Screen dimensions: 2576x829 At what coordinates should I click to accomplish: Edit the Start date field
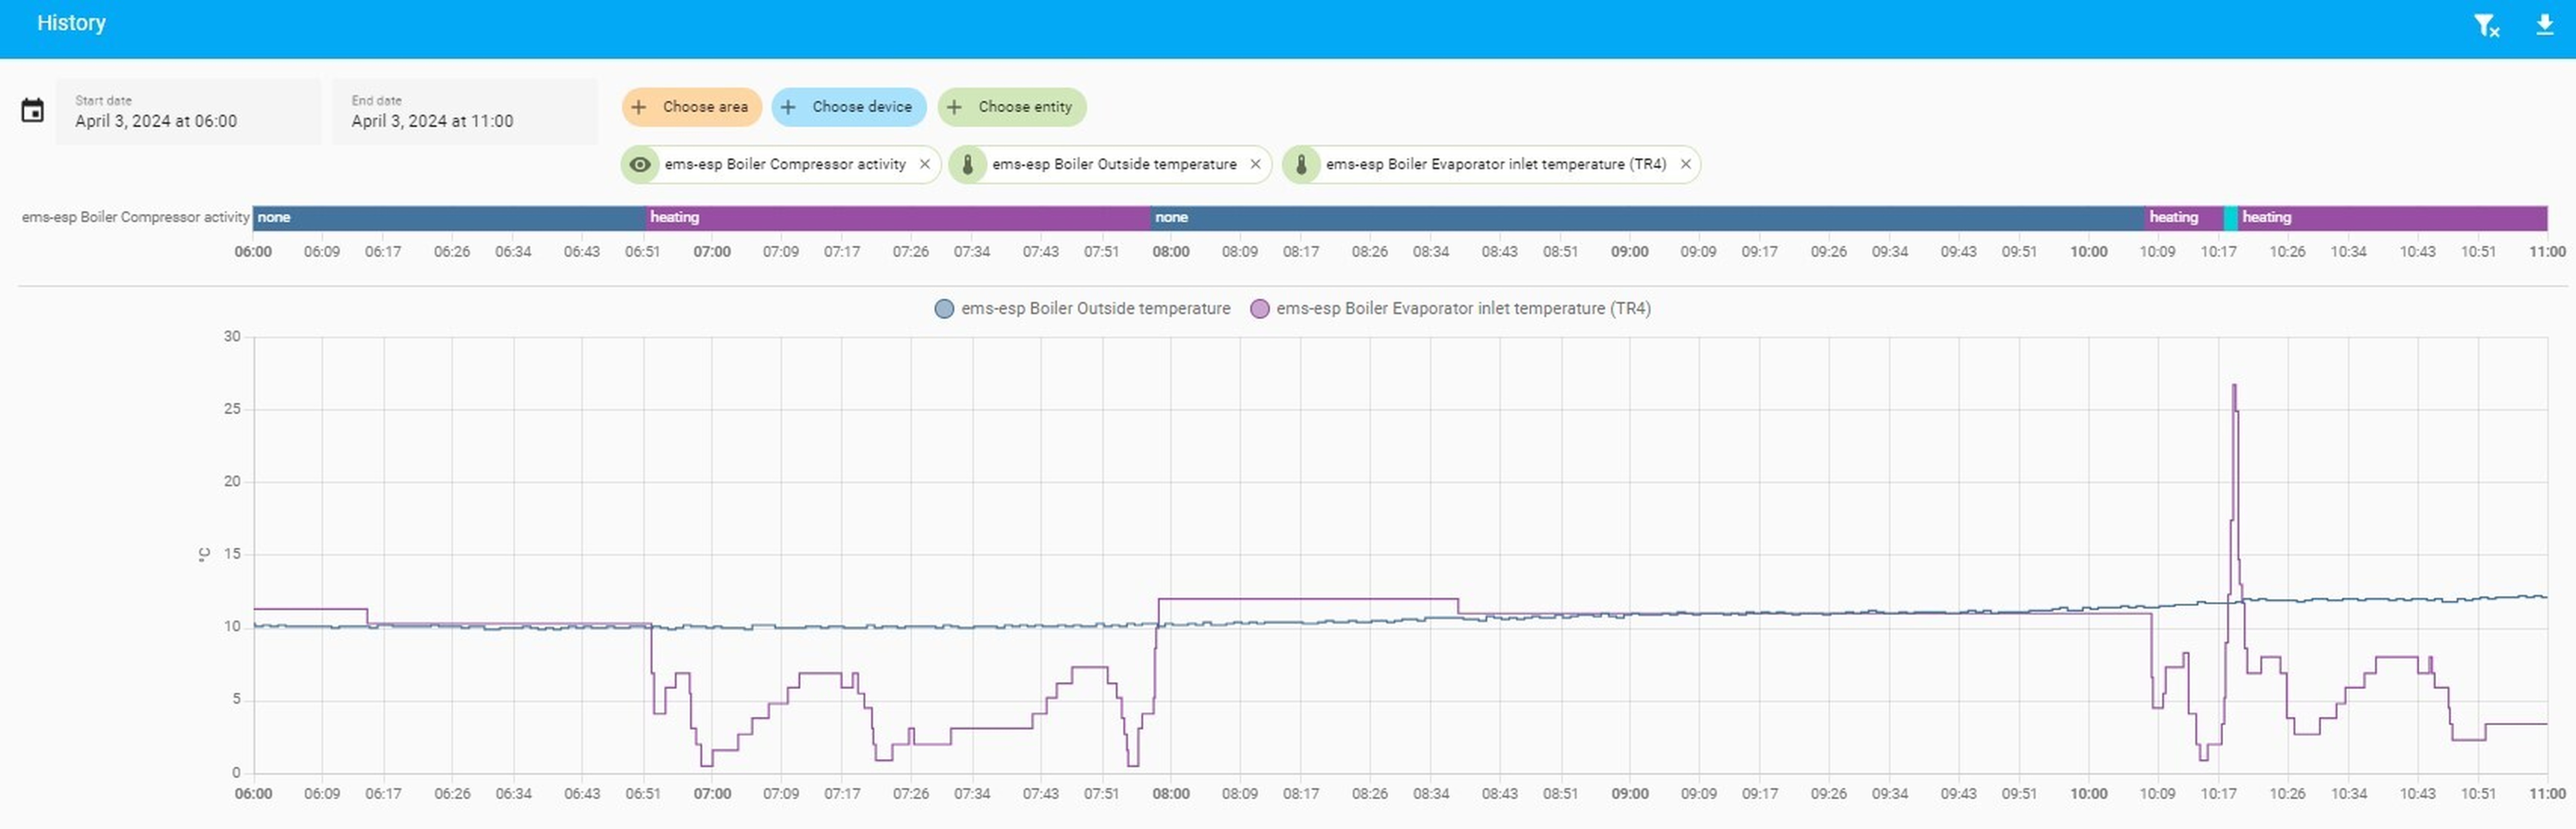pyautogui.click(x=188, y=112)
